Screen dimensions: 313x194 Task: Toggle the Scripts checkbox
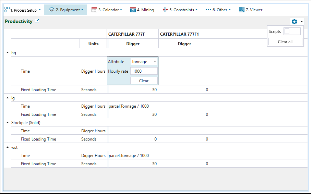coord(287,32)
